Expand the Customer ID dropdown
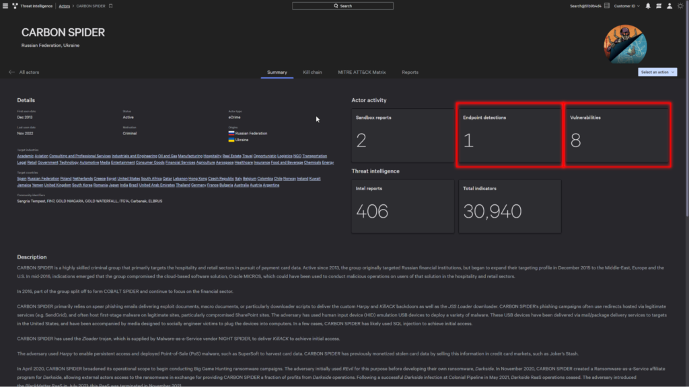 pyautogui.click(x=626, y=6)
